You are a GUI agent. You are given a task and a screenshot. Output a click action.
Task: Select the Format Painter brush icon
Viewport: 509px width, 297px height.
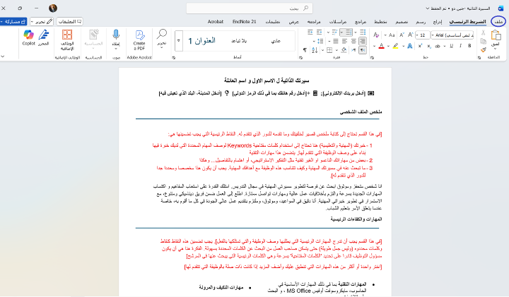coord(483,49)
